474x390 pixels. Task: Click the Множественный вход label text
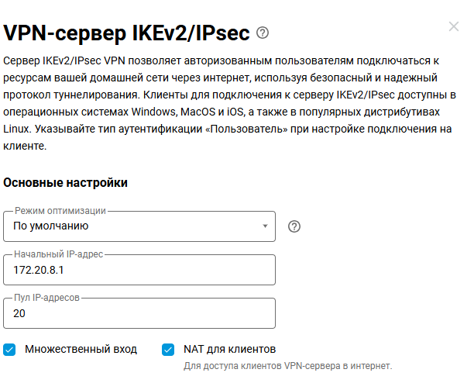pyautogui.click(x=81, y=349)
